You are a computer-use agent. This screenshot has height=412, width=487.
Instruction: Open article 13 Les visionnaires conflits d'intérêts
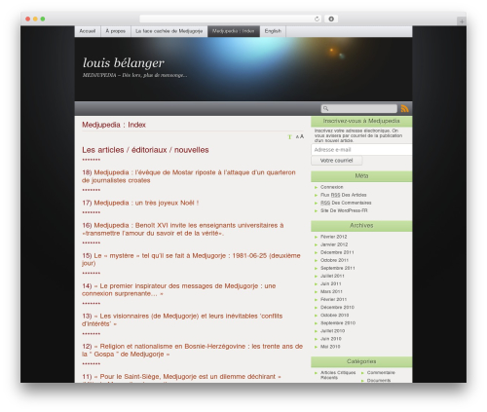(x=182, y=319)
